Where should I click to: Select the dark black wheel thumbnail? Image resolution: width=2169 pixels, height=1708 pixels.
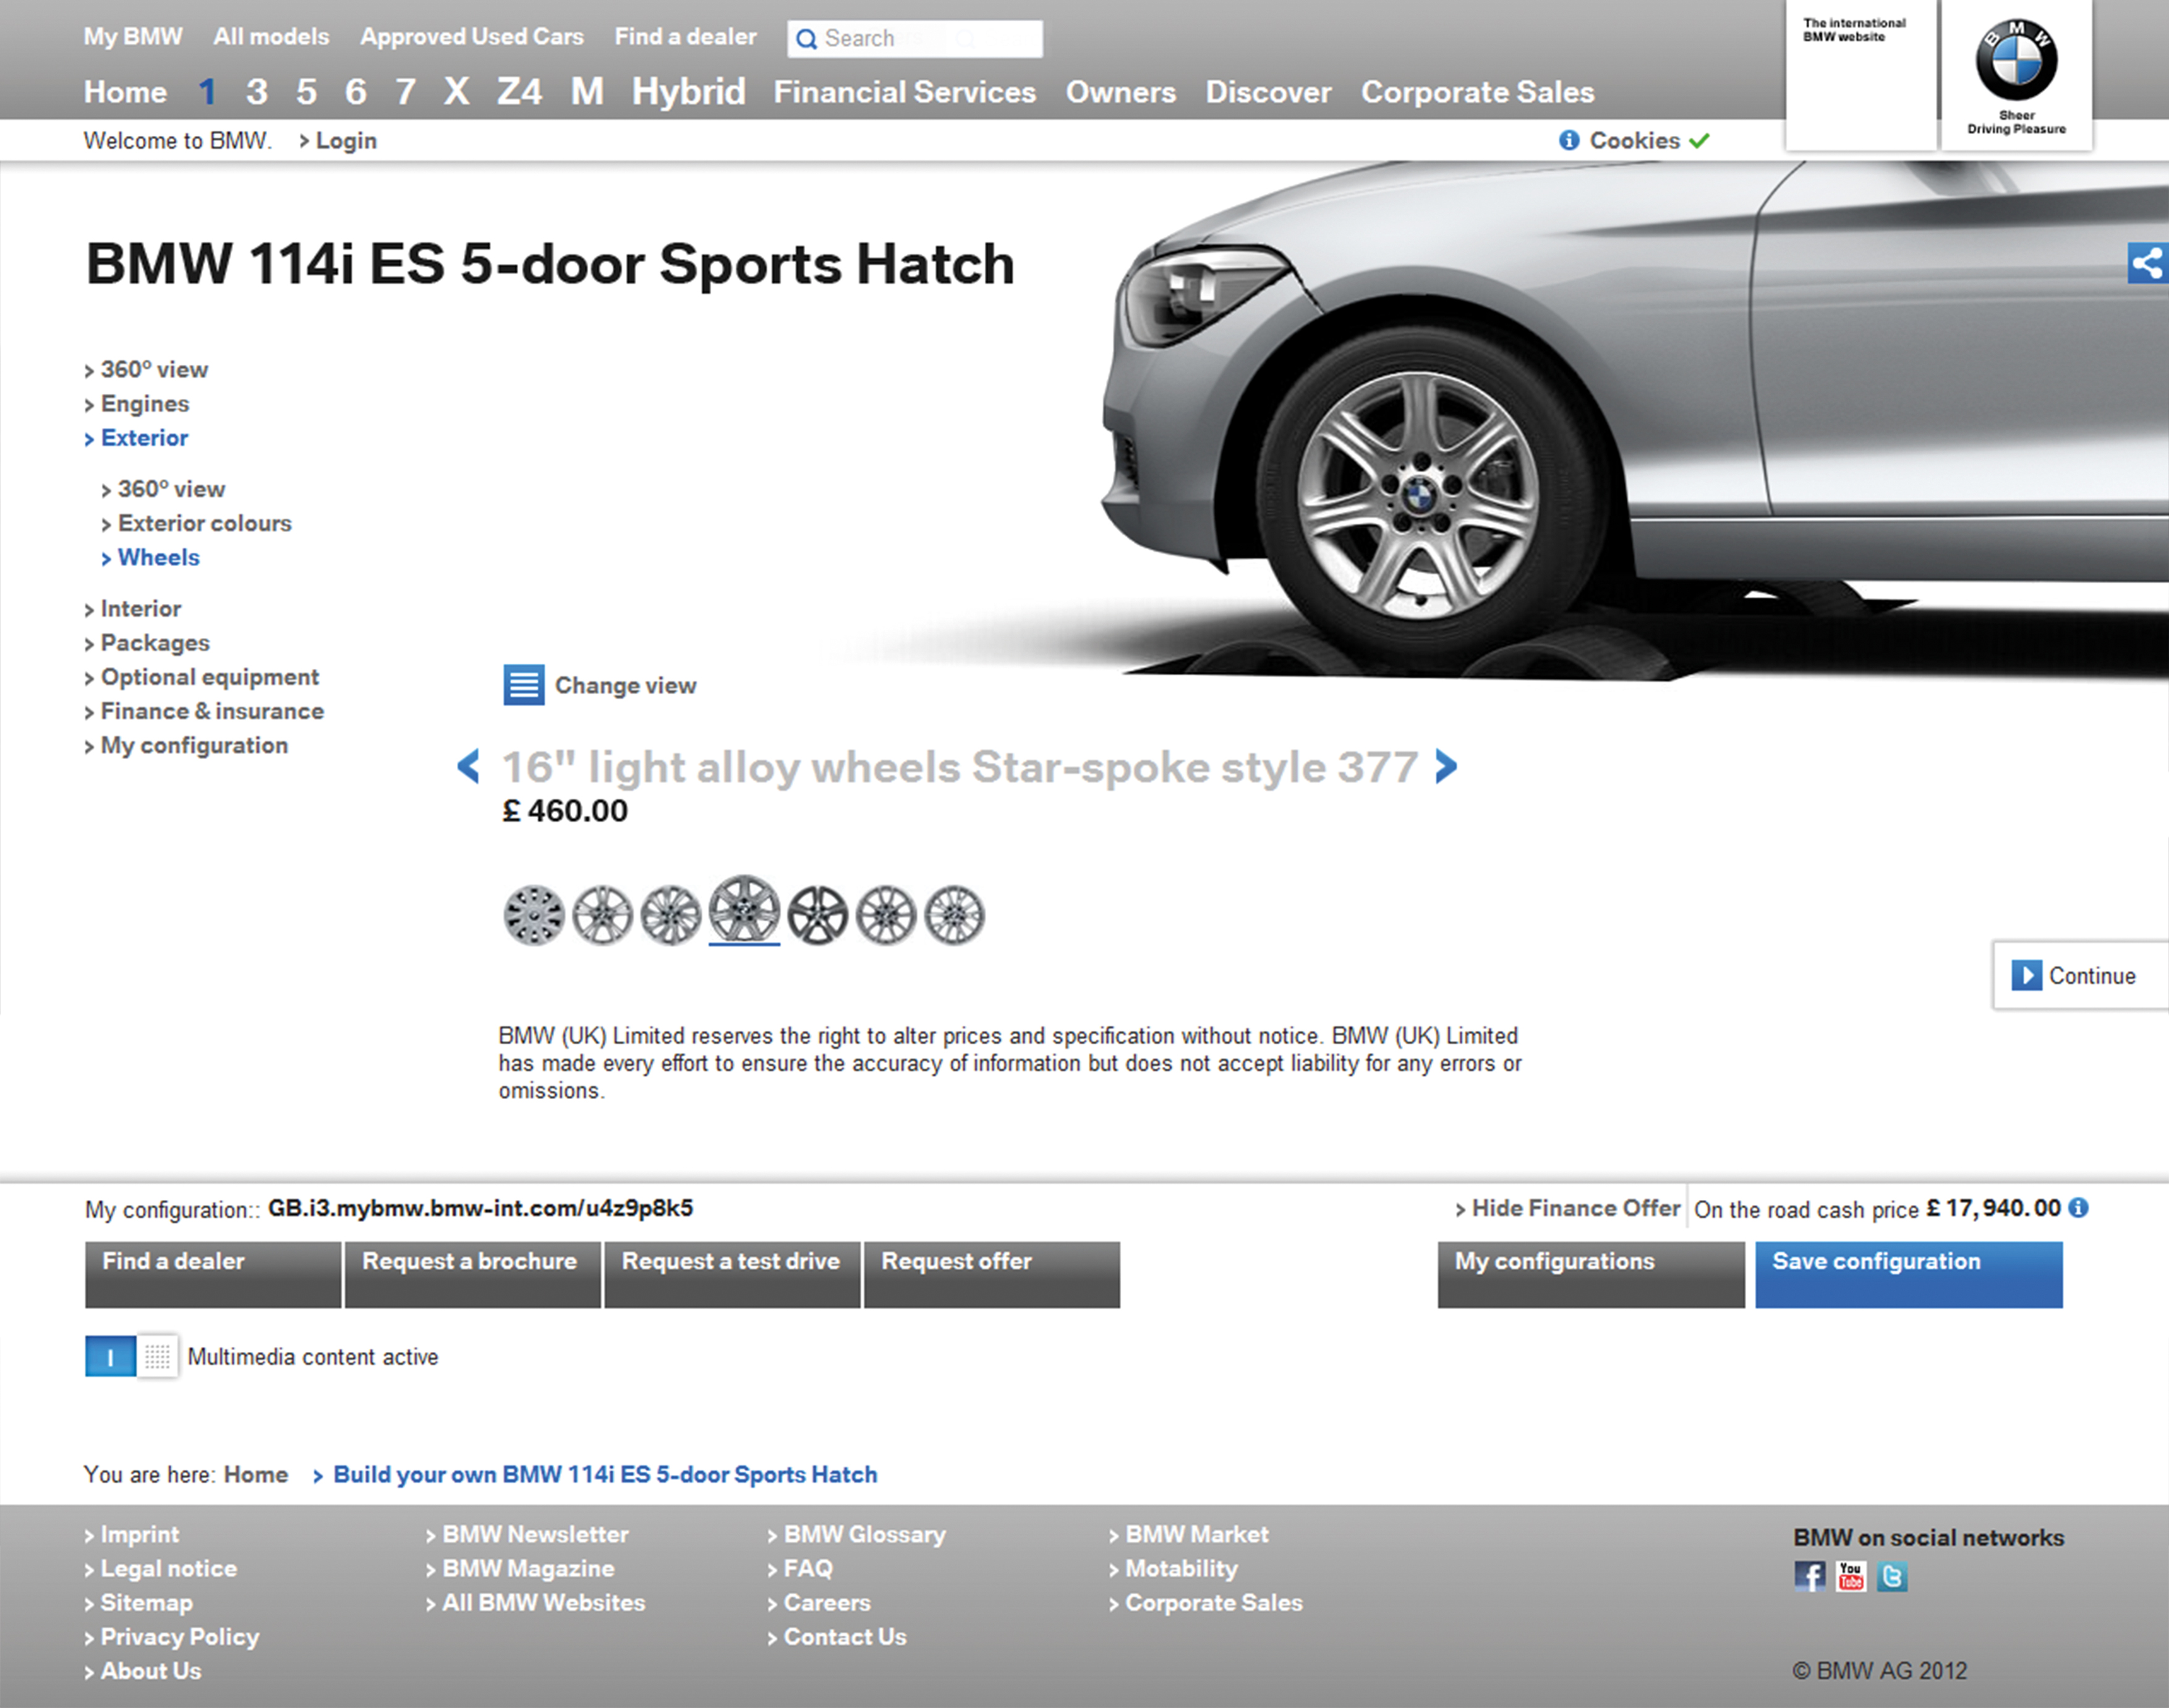coord(817,915)
